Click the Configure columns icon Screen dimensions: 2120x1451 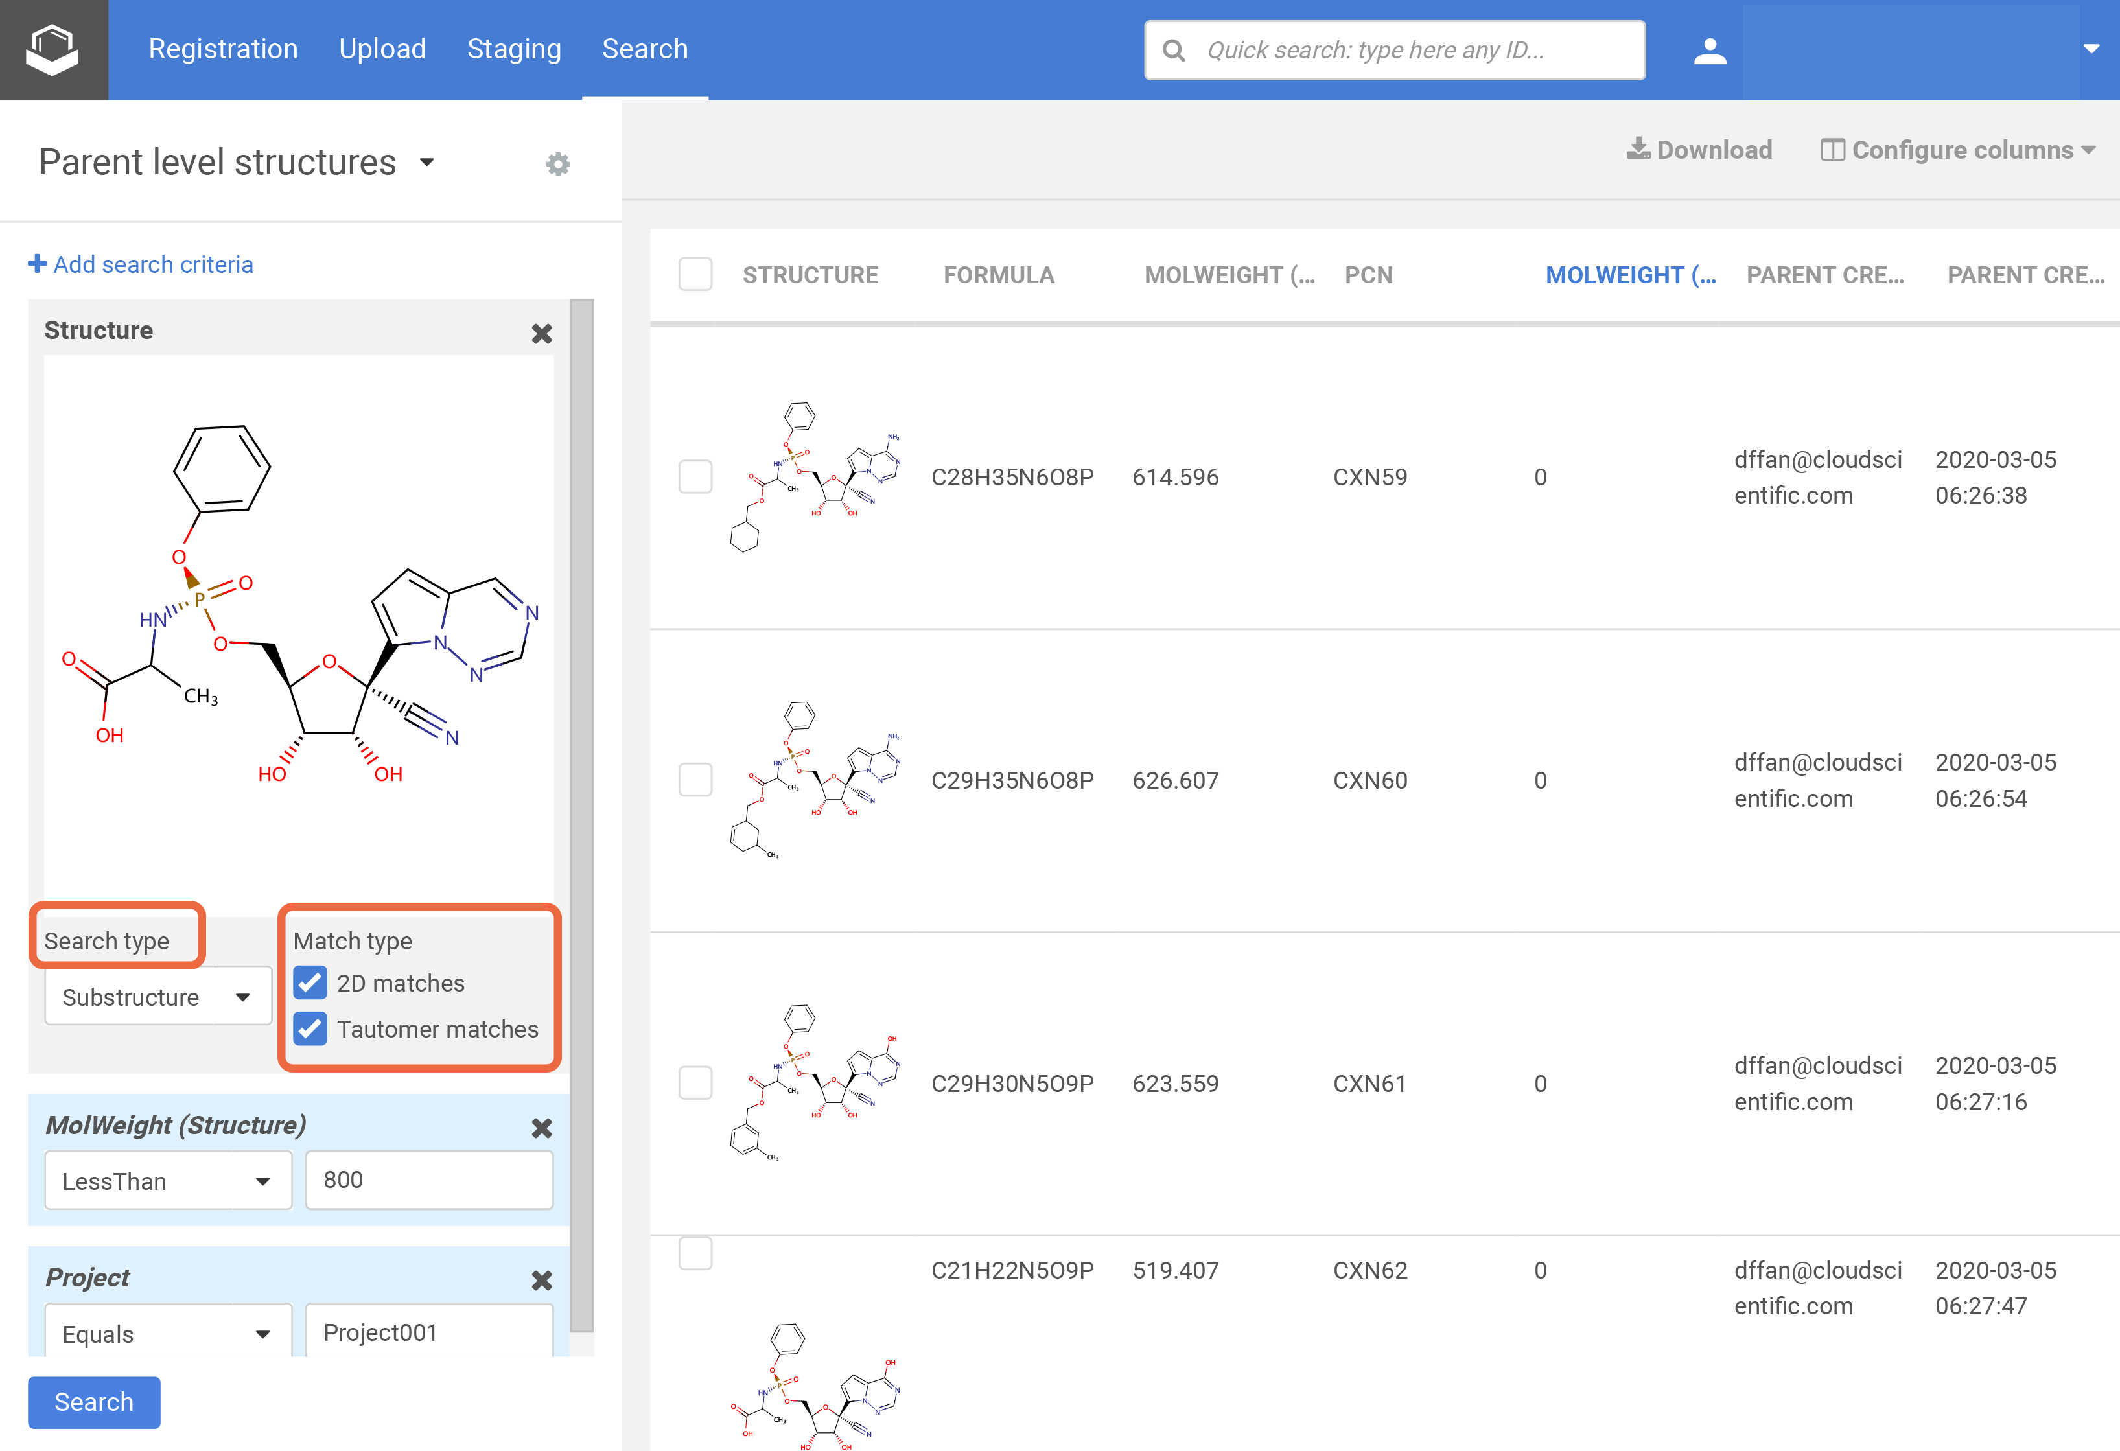(x=1832, y=150)
